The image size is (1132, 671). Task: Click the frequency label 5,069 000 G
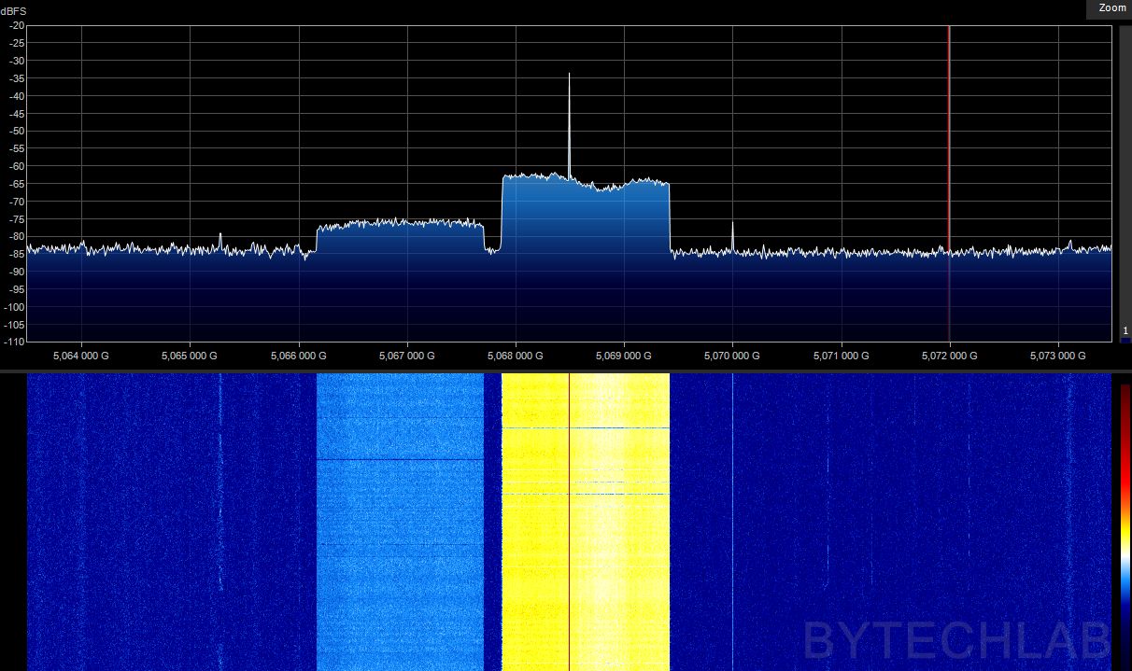click(x=624, y=356)
